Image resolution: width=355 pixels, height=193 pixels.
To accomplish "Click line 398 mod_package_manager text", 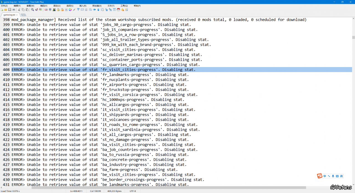I will (x=159, y=20).
